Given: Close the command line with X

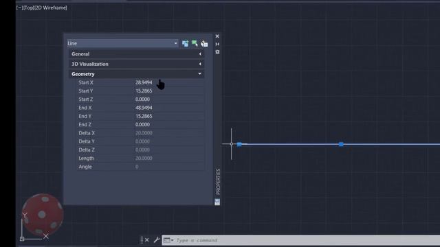Looking at the screenshot, I should coord(146,240).
